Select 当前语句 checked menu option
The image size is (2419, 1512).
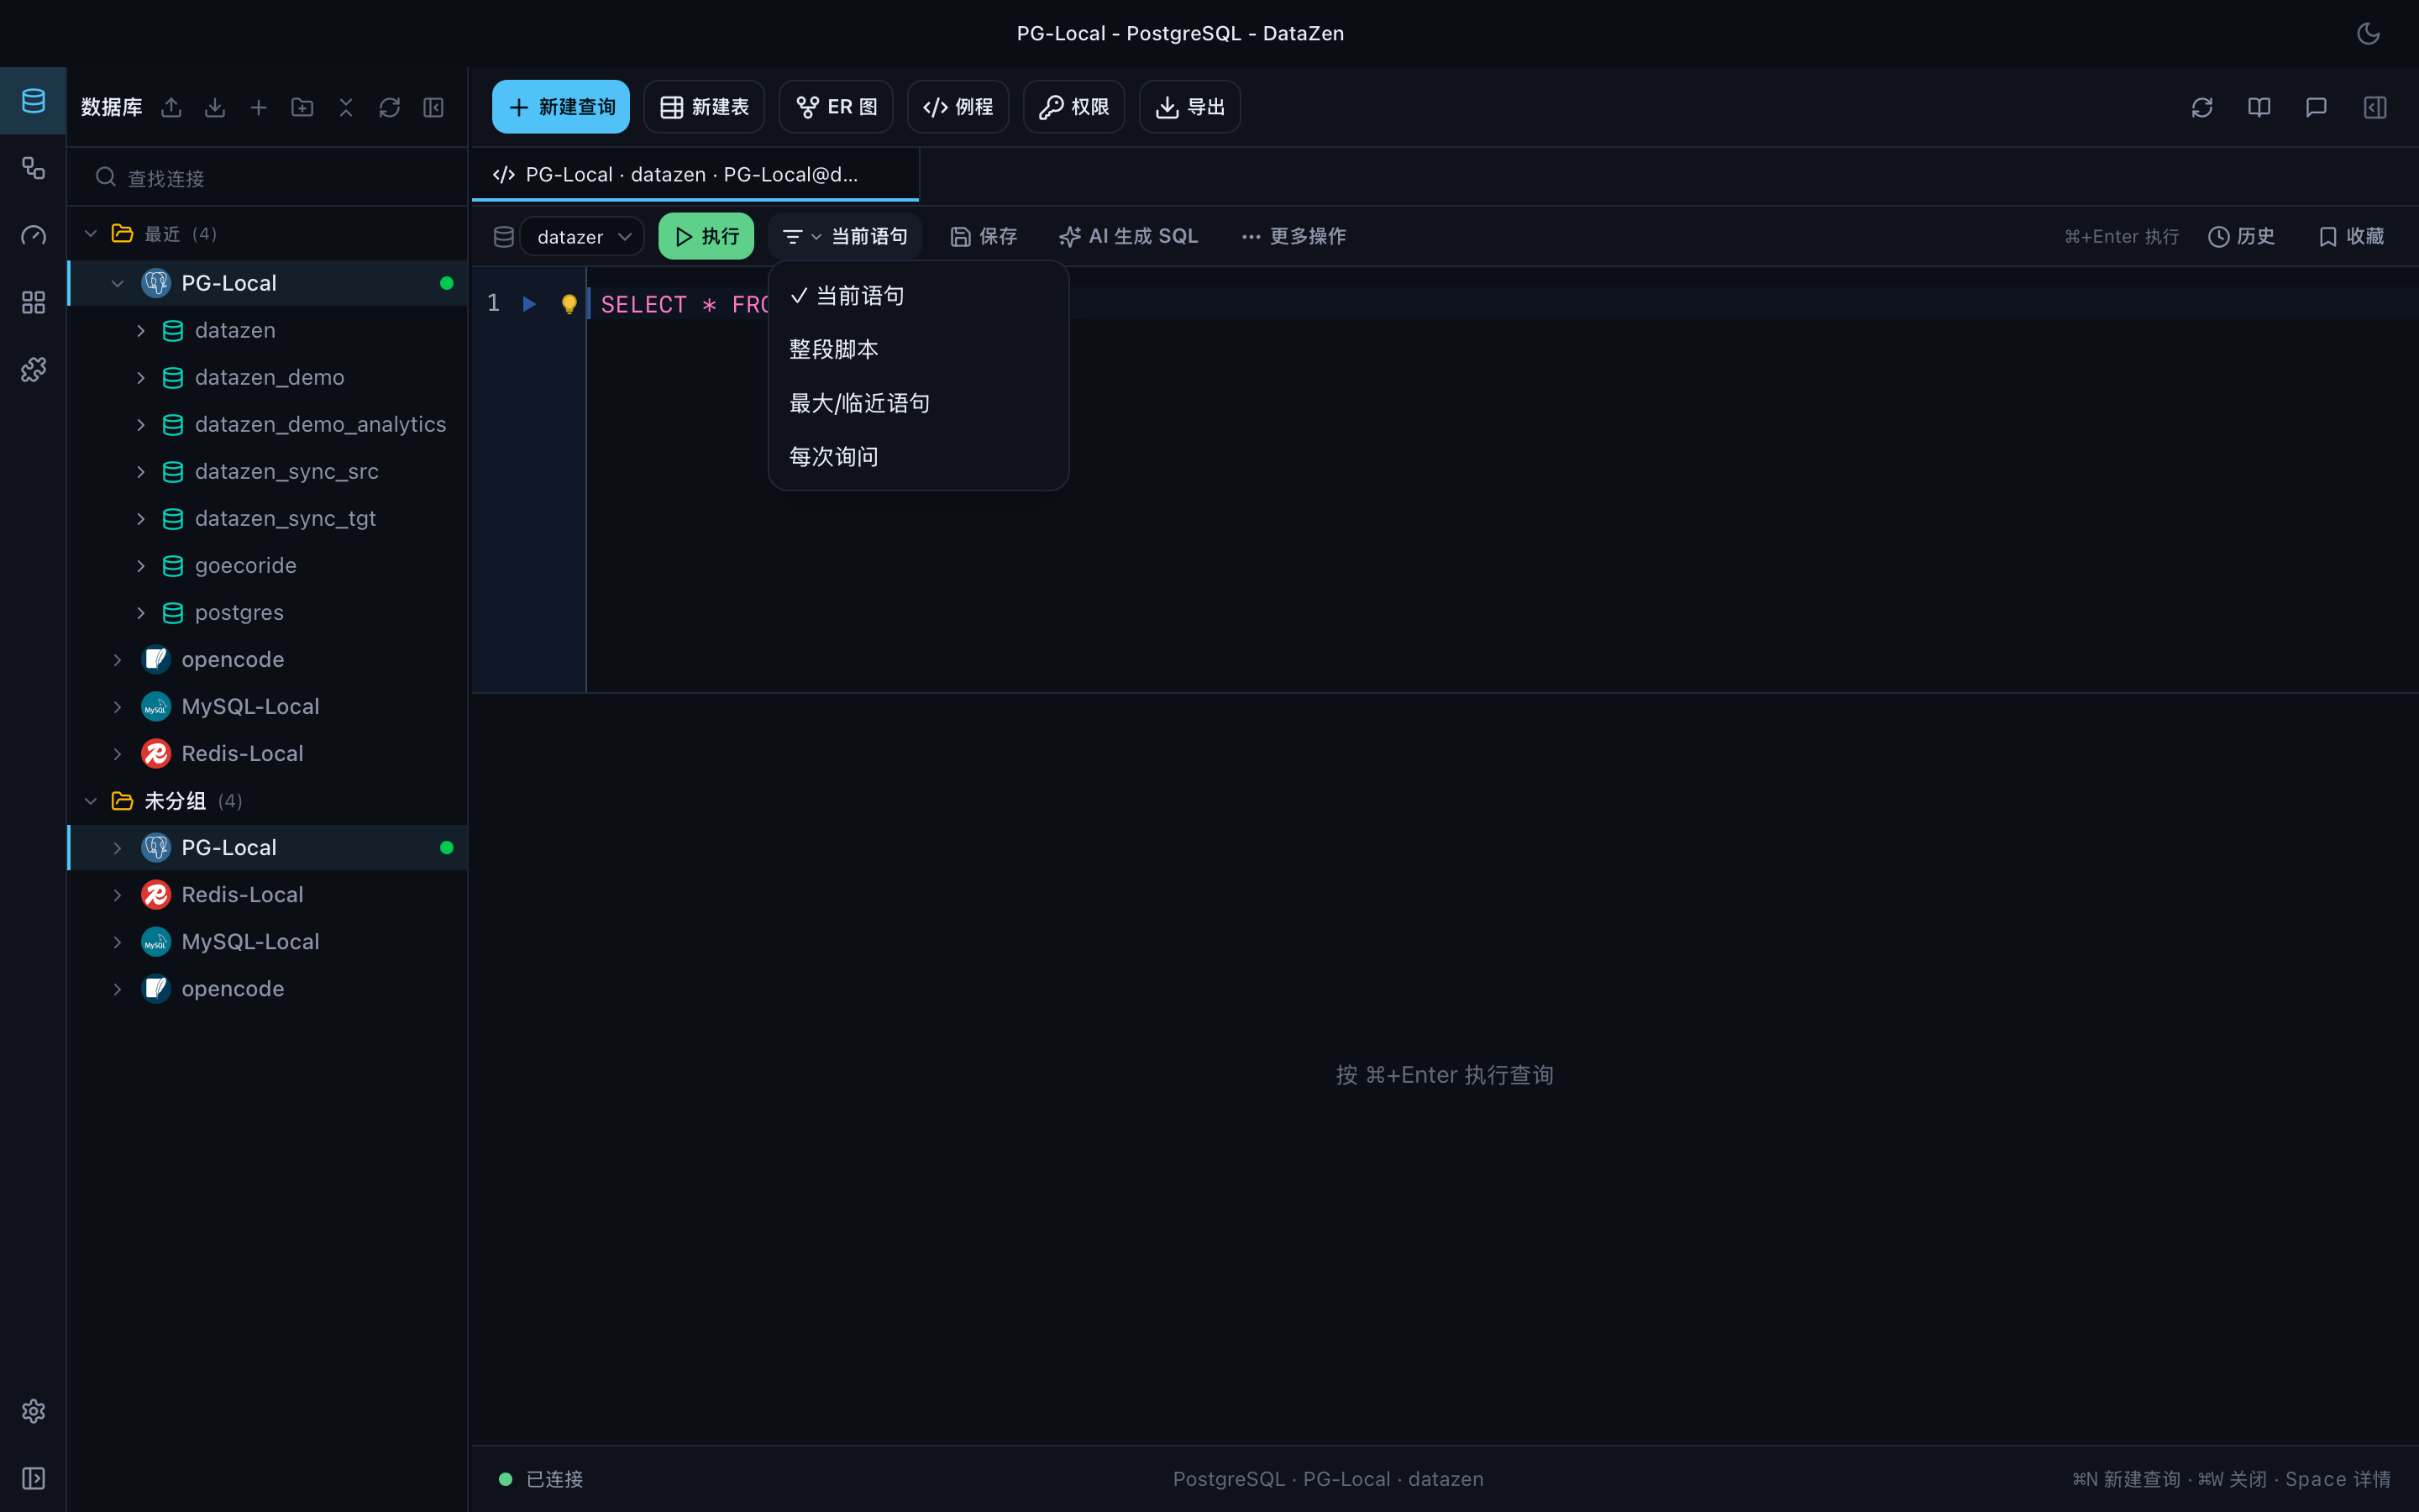(x=917, y=296)
